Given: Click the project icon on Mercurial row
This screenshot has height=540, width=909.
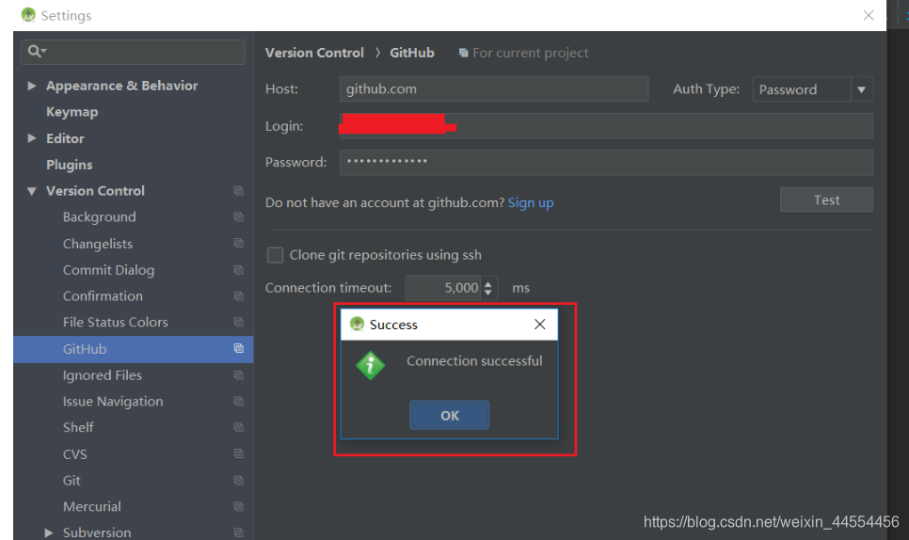Looking at the screenshot, I should coord(238,506).
